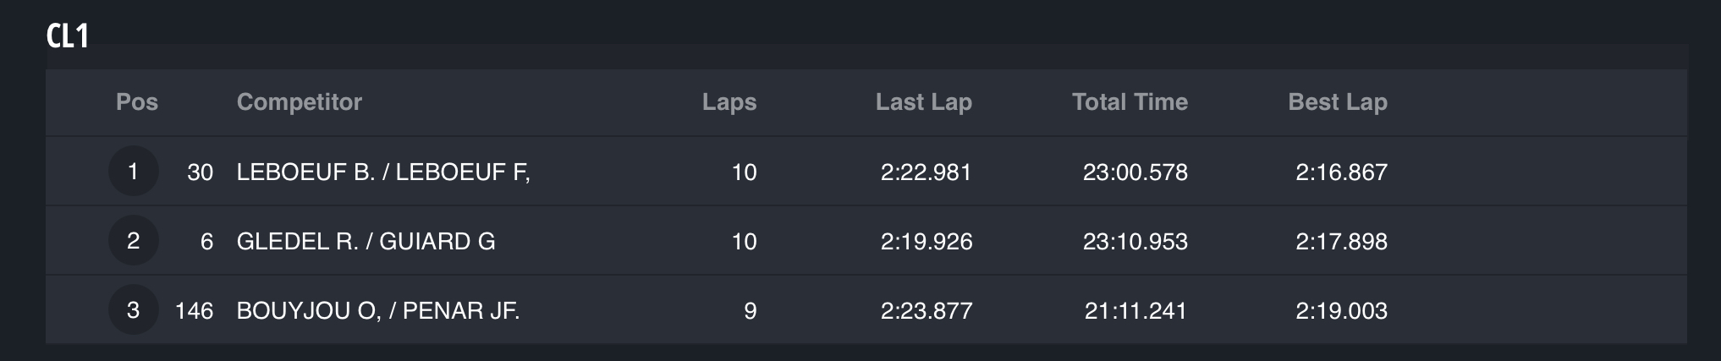The width and height of the screenshot is (1721, 361).
Task: Click car number 6 entry
Action: click(206, 242)
